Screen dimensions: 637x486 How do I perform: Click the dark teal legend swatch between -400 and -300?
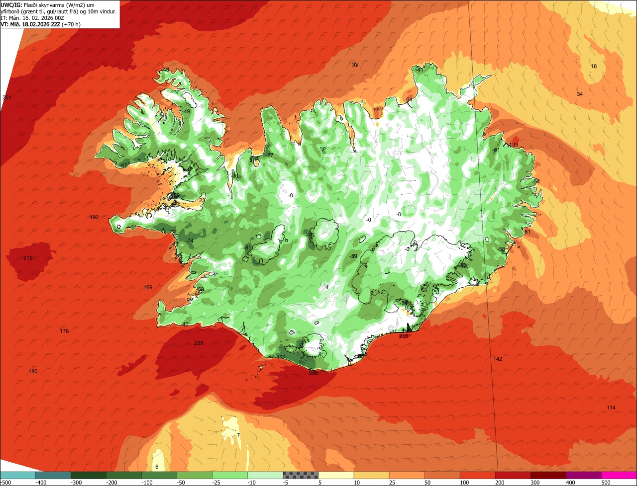click(x=53, y=475)
